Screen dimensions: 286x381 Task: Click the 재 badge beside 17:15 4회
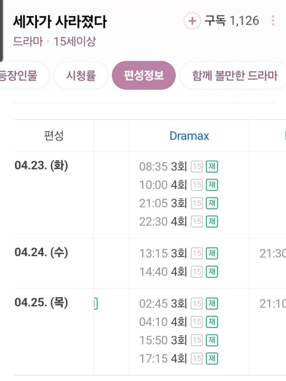click(x=212, y=359)
